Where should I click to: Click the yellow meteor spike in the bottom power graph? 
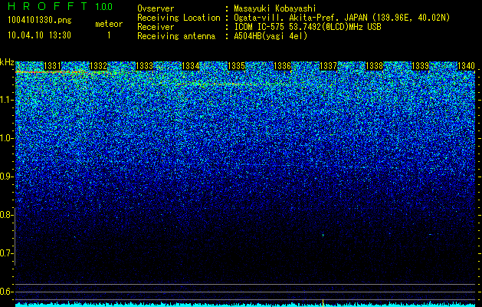click(x=323, y=303)
